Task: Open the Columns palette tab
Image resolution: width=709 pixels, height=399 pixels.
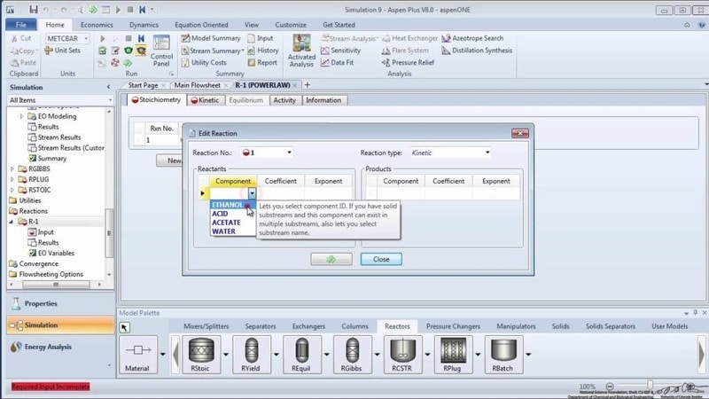Action: (355, 326)
